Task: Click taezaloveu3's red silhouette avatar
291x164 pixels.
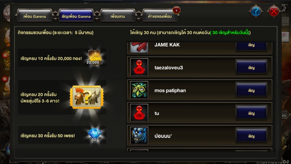Action: (139, 67)
